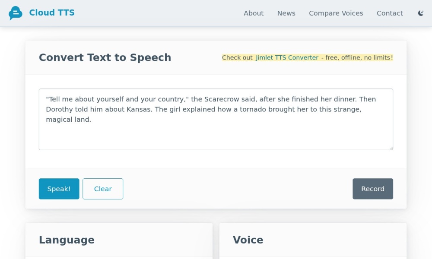Click the Cloud TTS brand name
Viewport: 432px width, 259px height.
(52, 13)
